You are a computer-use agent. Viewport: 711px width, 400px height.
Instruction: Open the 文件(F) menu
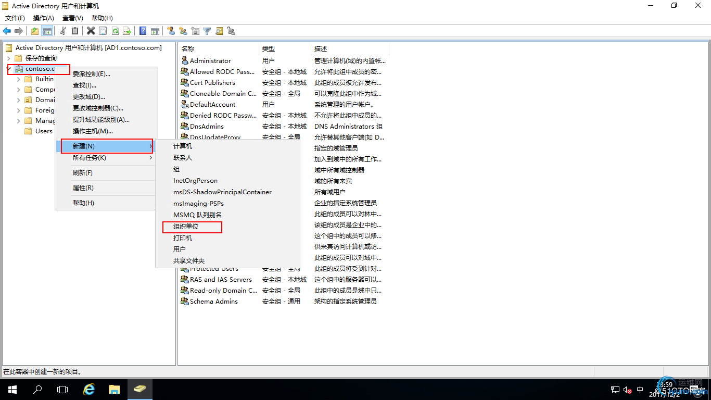(x=15, y=18)
